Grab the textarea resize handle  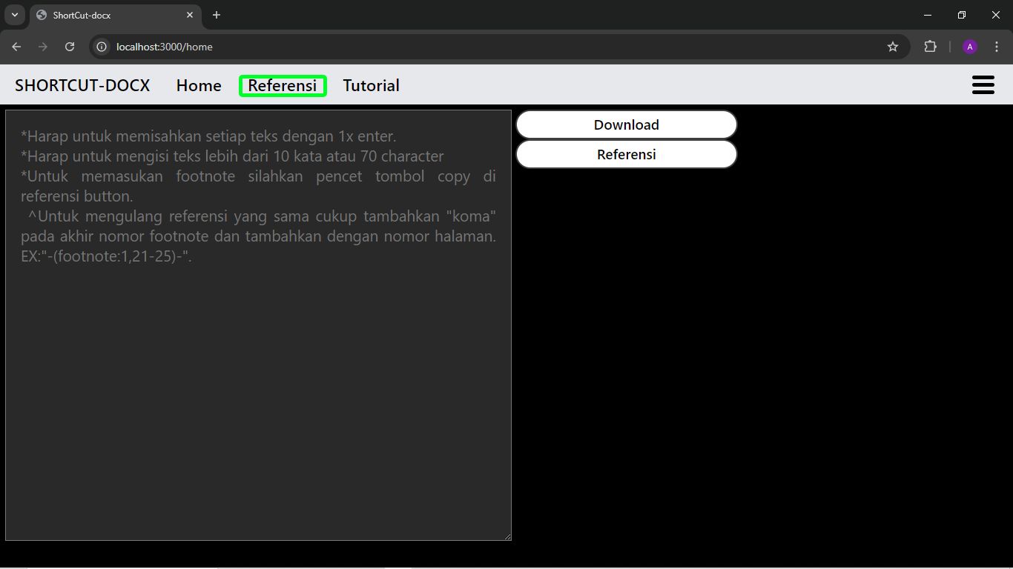click(x=506, y=536)
